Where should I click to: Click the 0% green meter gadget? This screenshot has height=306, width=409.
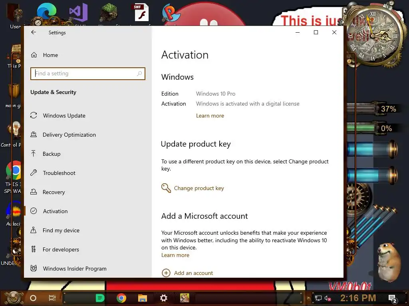(372, 128)
